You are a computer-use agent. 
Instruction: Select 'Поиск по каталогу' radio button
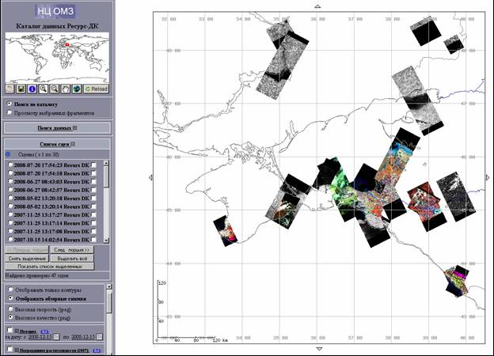click(9, 104)
